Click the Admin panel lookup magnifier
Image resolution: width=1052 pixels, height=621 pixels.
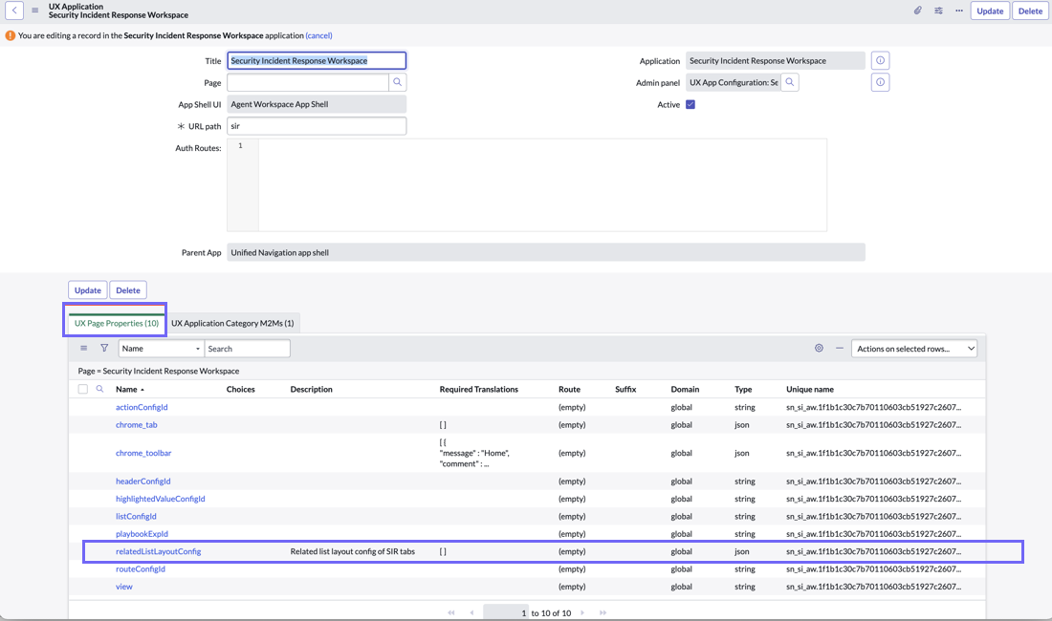[x=790, y=82]
